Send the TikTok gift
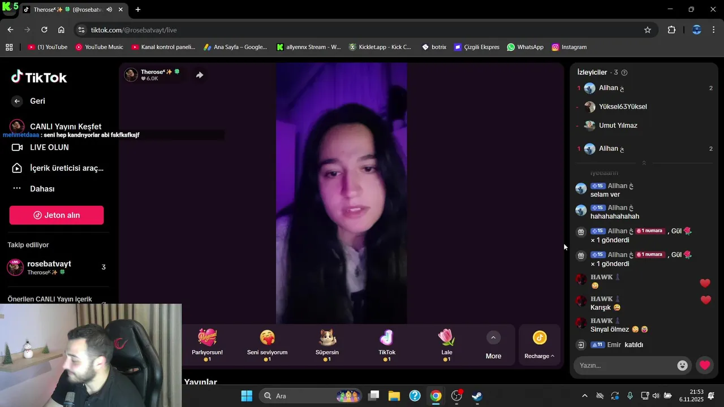 387,345
